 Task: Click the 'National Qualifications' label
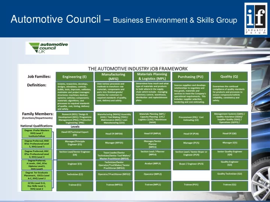point(36,126)
